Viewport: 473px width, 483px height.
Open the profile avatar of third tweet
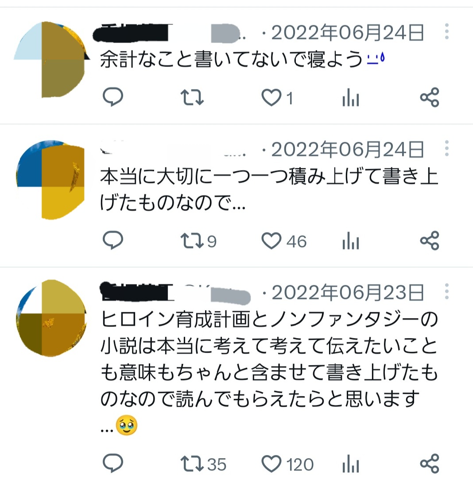coord(51,318)
